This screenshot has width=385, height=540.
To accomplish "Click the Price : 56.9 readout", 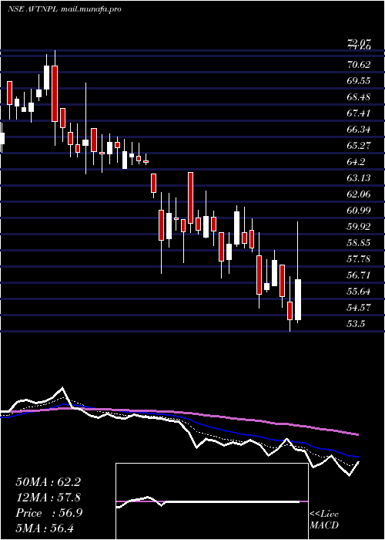I will point(49,513).
